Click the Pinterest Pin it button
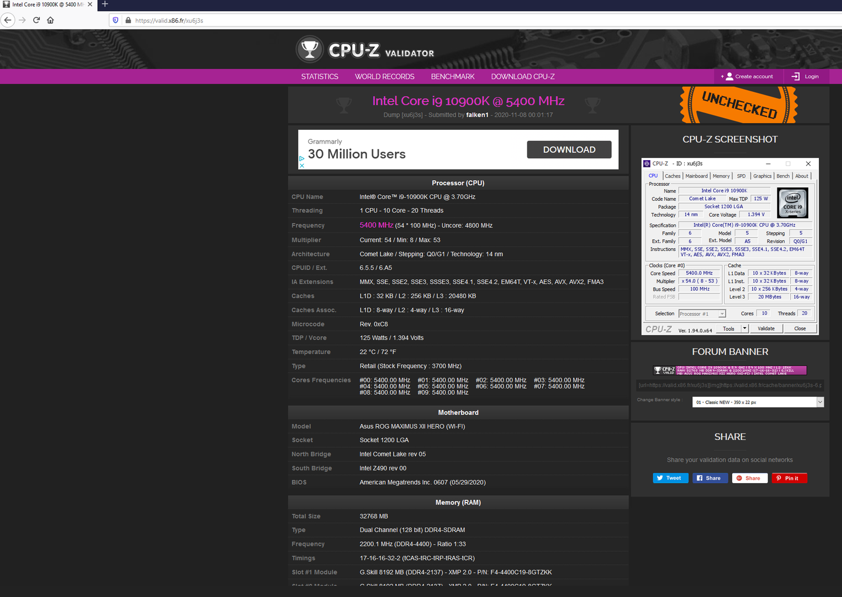The height and width of the screenshot is (597, 842). pyautogui.click(x=789, y=478)
